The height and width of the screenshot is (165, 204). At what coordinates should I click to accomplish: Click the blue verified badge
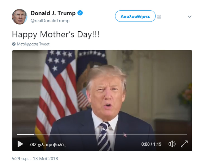(x=80, y=13)
